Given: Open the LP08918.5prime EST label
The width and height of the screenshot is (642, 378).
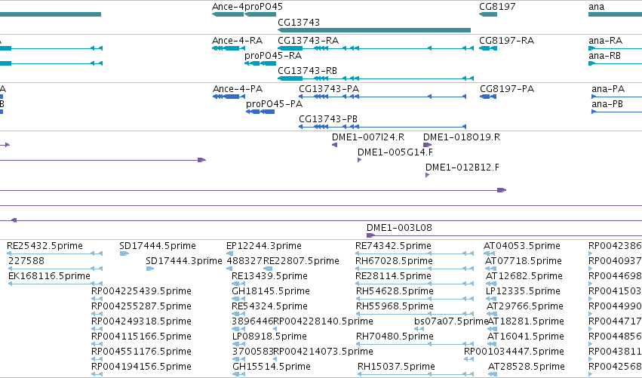Looking at the screenshot, I should tap(269, 337).
